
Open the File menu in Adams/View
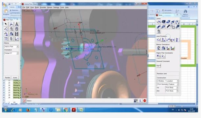[24, 8]
